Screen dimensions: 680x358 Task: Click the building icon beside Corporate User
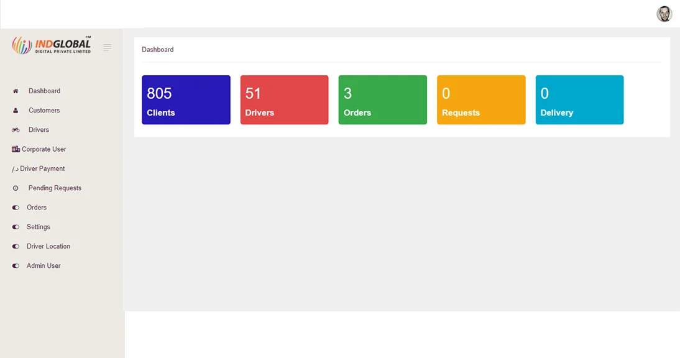pyautogui.click(x=16, y=149)
